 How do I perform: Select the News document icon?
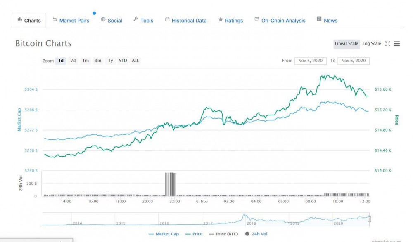[x=318, y=19]
